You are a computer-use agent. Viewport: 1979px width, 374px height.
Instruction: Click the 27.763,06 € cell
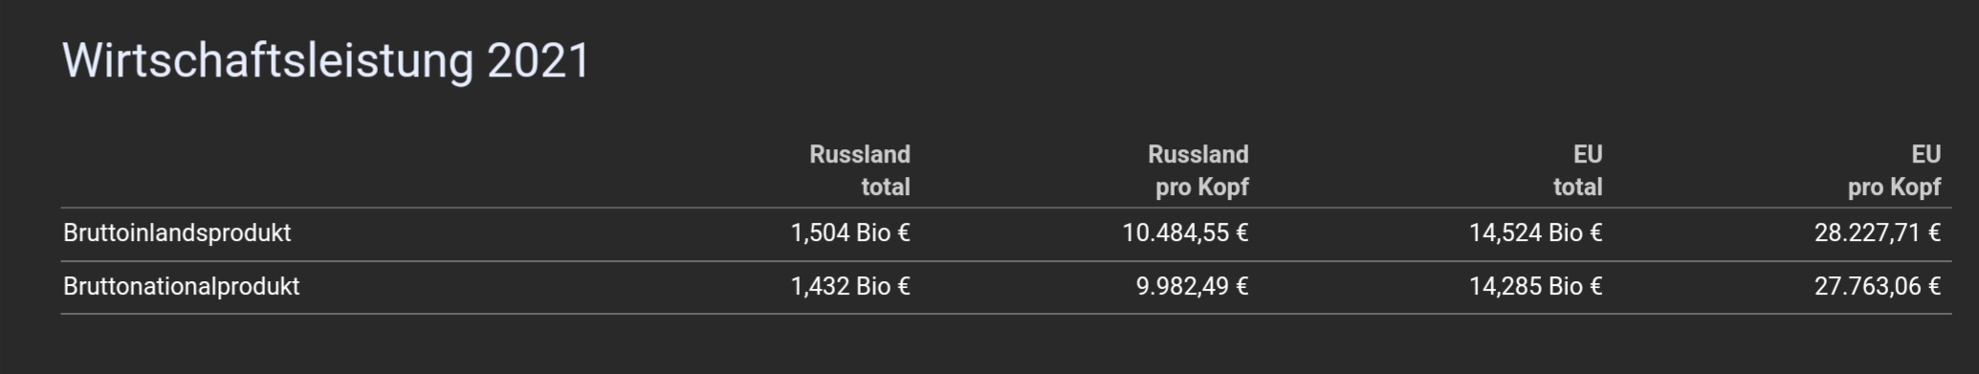click(1878, 287)
